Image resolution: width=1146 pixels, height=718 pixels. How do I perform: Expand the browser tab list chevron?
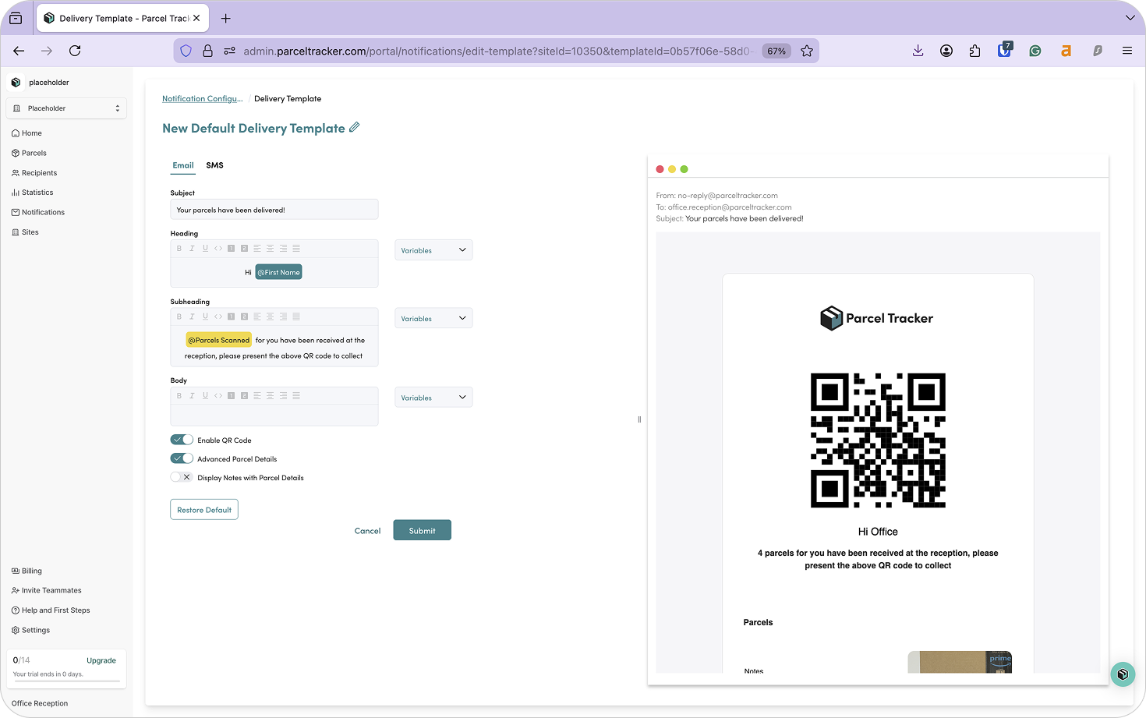click(1130, 18)
